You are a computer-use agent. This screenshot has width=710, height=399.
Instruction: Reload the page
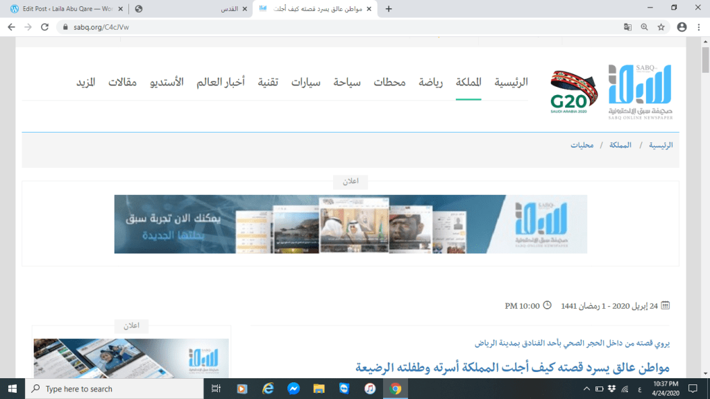click(45, 27)
